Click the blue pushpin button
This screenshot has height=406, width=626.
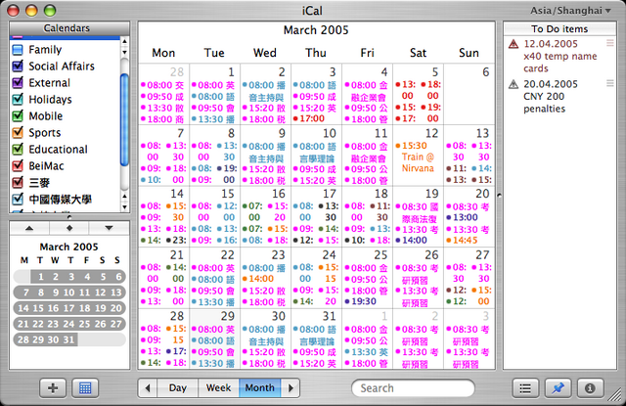pyautogui.click(x=558, y=387)
